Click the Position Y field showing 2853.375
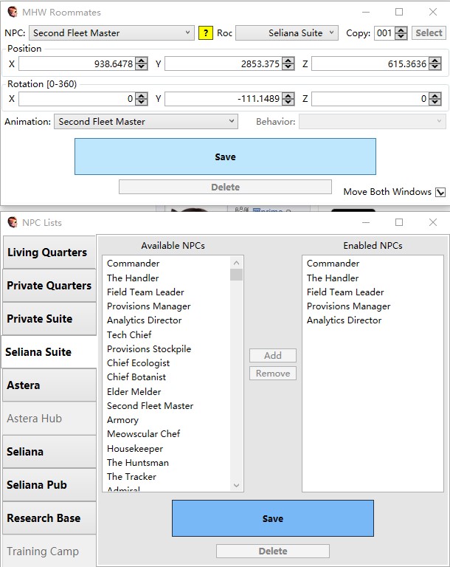 [224, 64]
